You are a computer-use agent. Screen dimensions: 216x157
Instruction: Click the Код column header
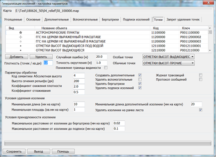tap(164, 28)
